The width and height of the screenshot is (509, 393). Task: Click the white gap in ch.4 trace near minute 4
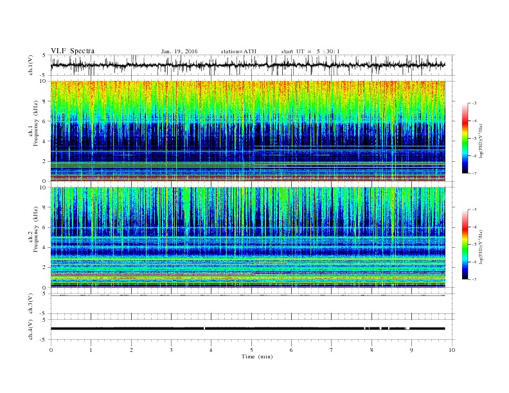pyautogui.click(x=204, y=329)
